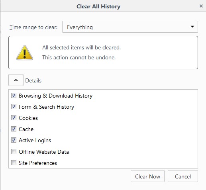Enable Offline Website Data checkbox

[14, 152]
